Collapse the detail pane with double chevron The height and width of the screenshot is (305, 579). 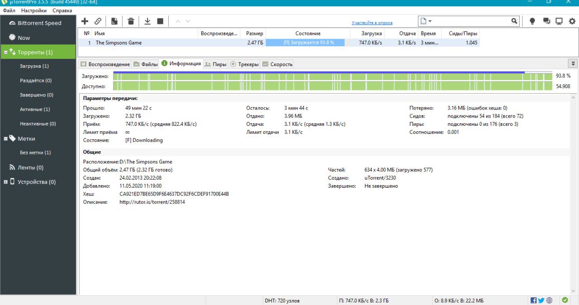pos(573,63)
